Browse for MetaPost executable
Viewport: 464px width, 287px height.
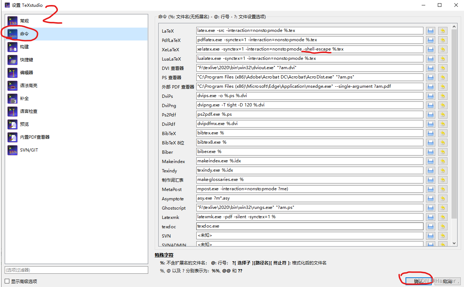[431, 189]
